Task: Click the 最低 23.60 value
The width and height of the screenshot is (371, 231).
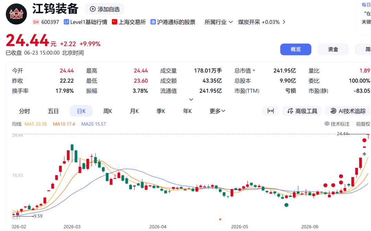Action: tap(141, 81)
